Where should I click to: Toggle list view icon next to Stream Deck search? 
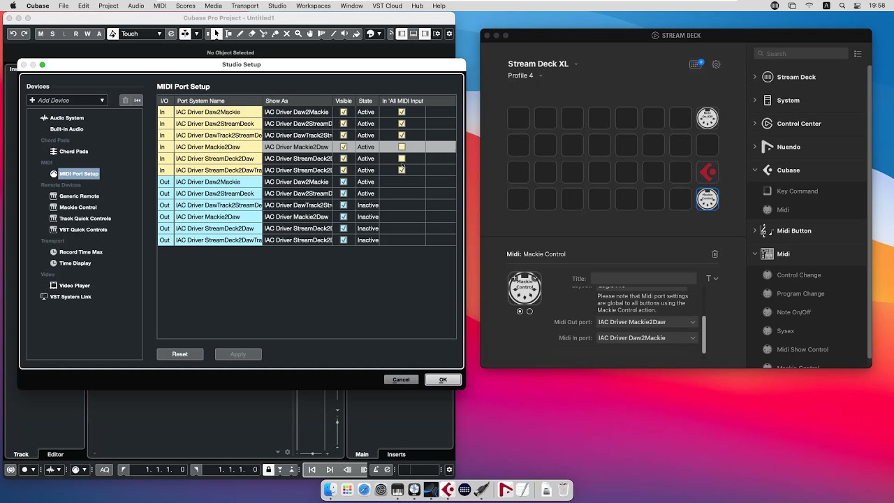pos(858,54)
